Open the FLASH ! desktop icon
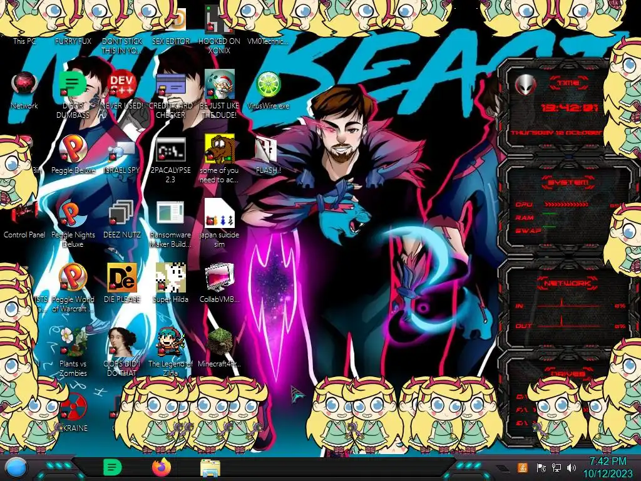 click(x=267, y=149)
